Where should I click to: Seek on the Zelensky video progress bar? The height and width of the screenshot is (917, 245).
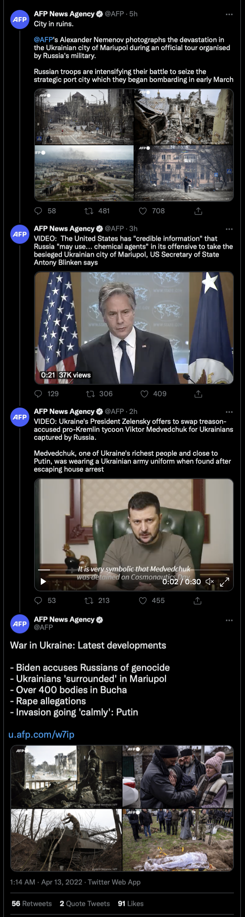point(134,570)
